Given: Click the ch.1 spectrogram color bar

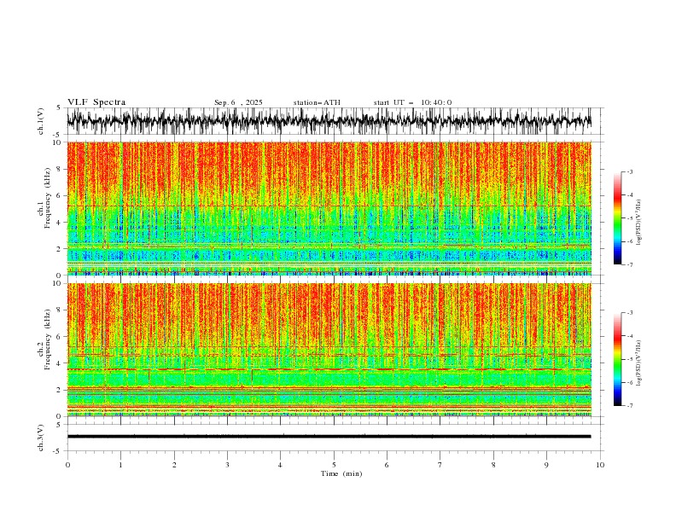Looking at the screenshot, I should pos(618,218).
